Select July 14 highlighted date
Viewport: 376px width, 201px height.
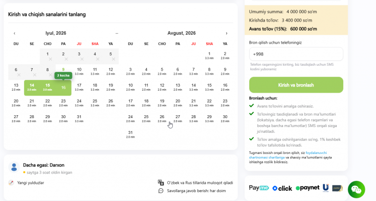click(32, 87)
